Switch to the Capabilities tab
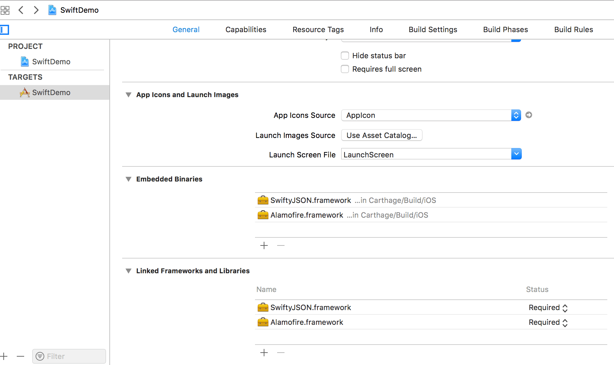Image resolution: width=614 pixels, height=365 pixels. coord(246,29)
